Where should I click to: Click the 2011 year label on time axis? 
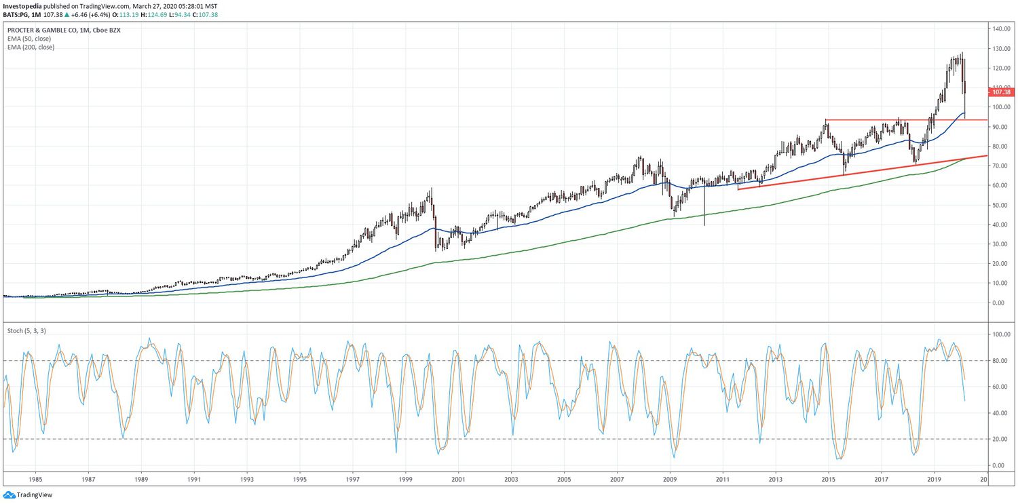point(723,480)
